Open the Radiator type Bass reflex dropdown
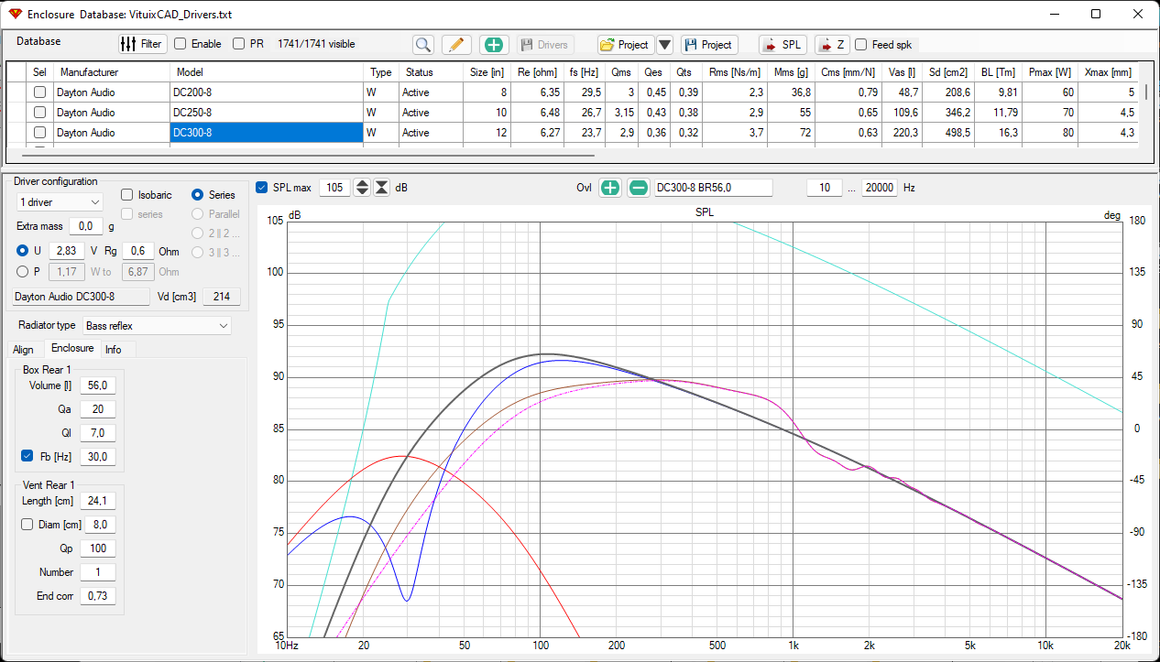This screenshot has width=1160, height=662. tap(157, 325)
